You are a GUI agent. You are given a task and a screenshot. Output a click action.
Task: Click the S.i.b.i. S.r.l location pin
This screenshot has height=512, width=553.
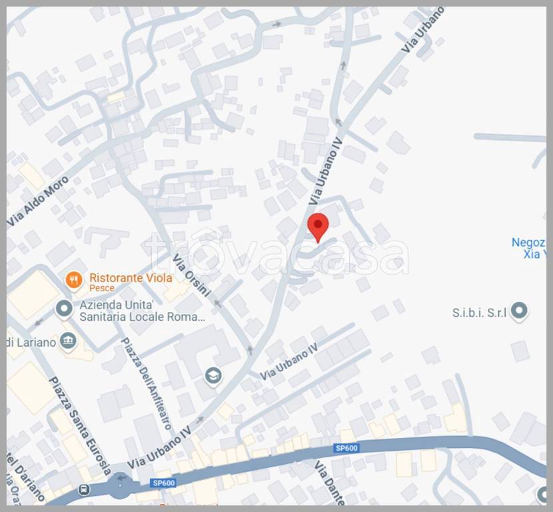point(519,311)
